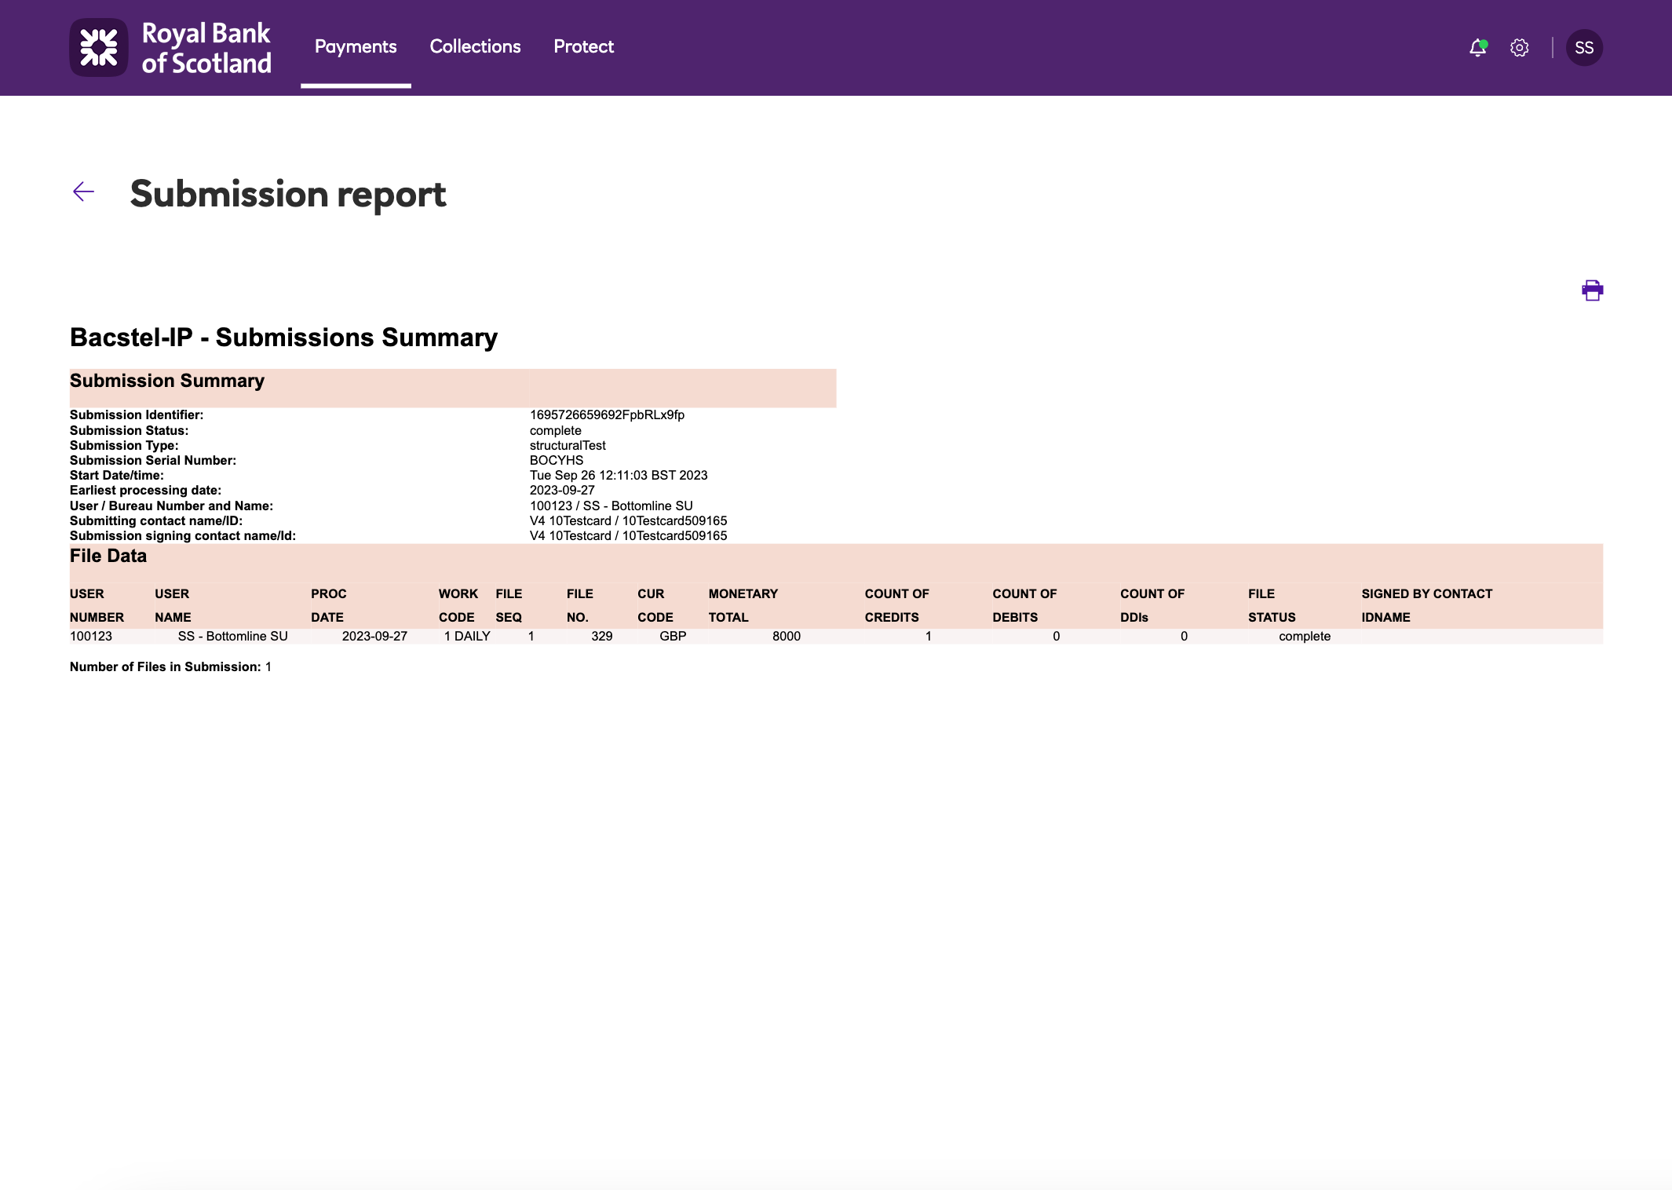1672x1190 pixels.
Task: Click file number 329 cell
Action: (602, 636)
